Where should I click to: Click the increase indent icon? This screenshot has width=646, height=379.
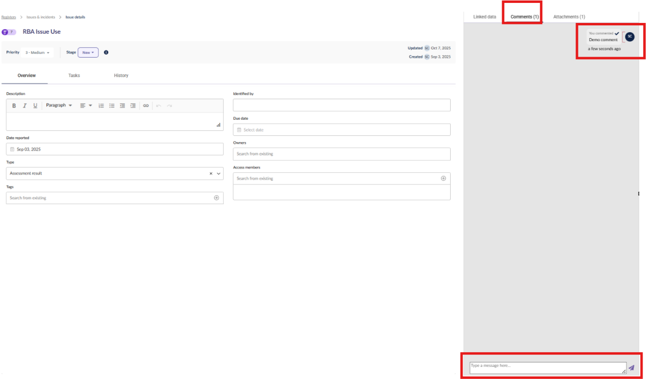tap(133, 105)
